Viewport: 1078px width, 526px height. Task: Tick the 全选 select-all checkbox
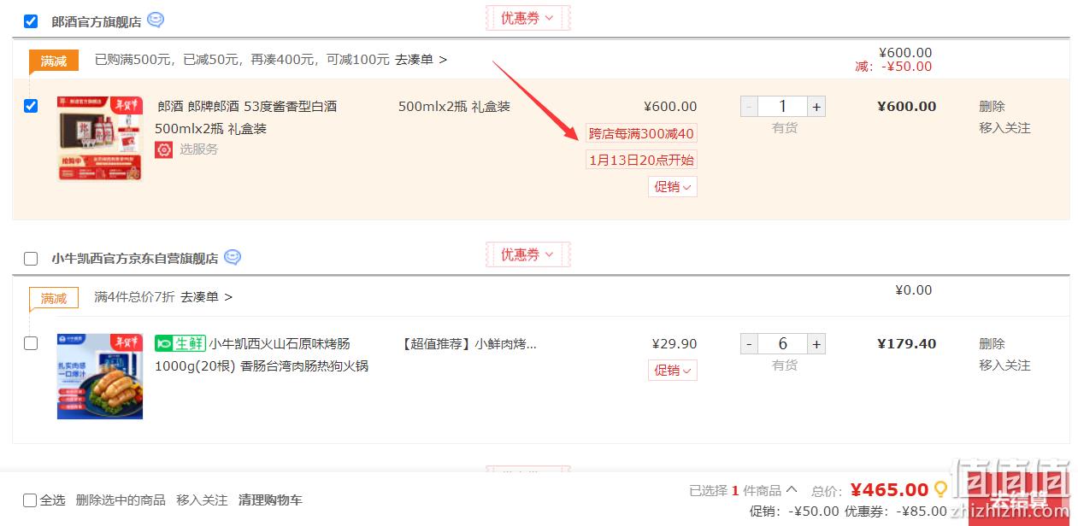(x=30, y=500)
